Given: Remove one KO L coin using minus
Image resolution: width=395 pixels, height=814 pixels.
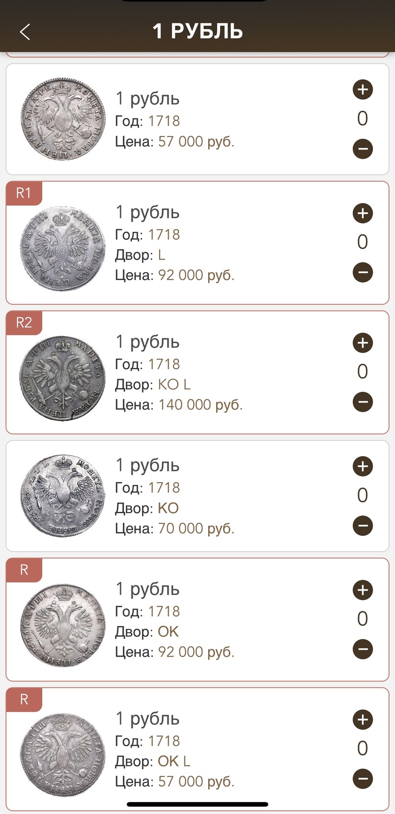Looking at the screenshot, I should click(362, 402).
